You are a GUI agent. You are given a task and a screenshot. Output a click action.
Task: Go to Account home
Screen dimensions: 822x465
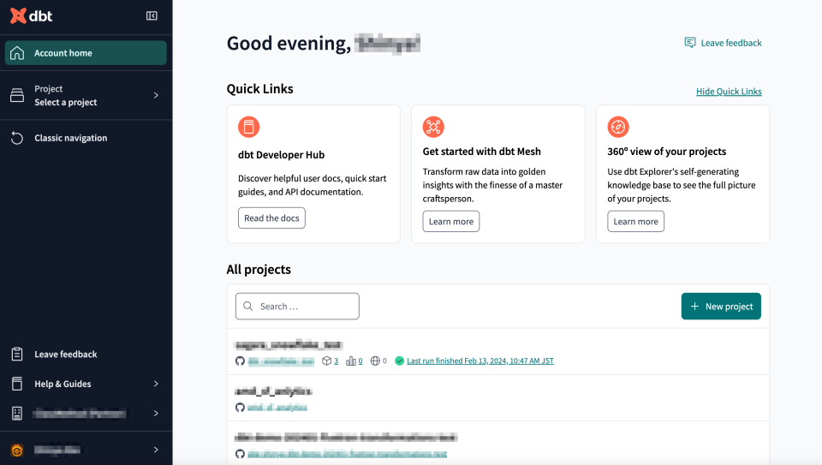pos(86,53)
